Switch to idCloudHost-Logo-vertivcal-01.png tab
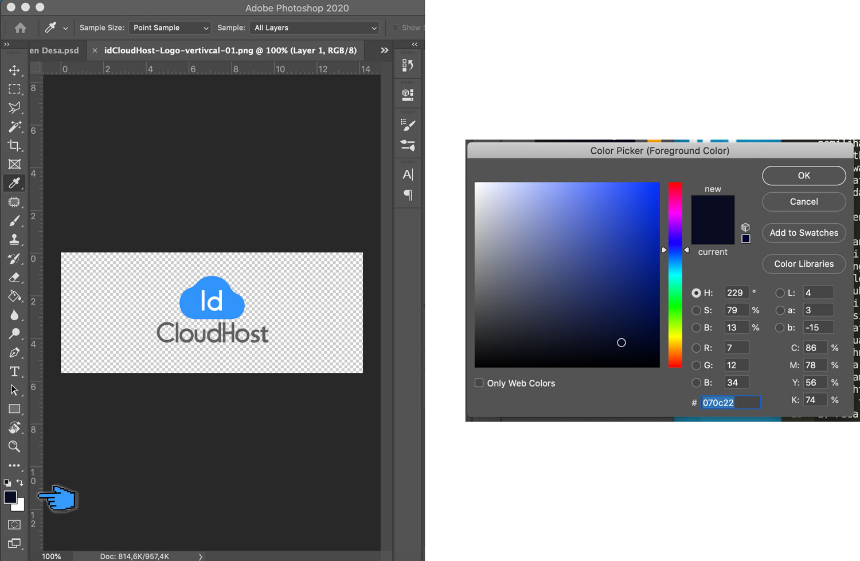 pyautogui.click(x=230, y=50)
